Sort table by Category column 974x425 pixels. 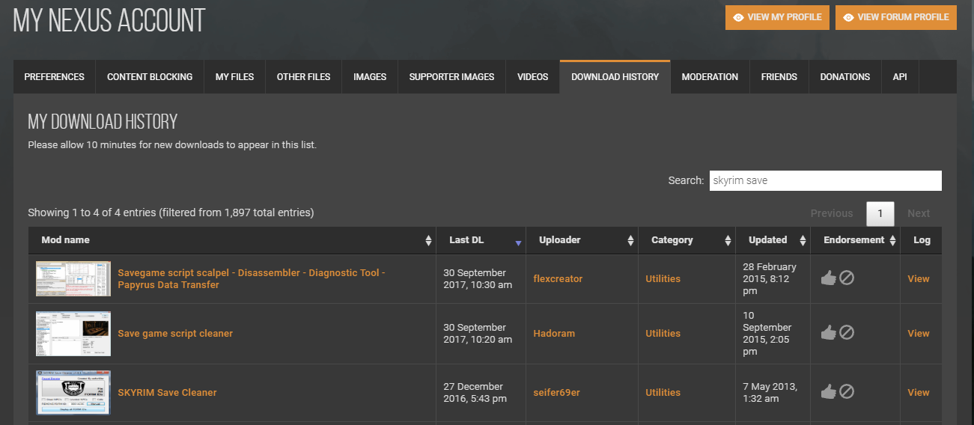tap(687, 240)
